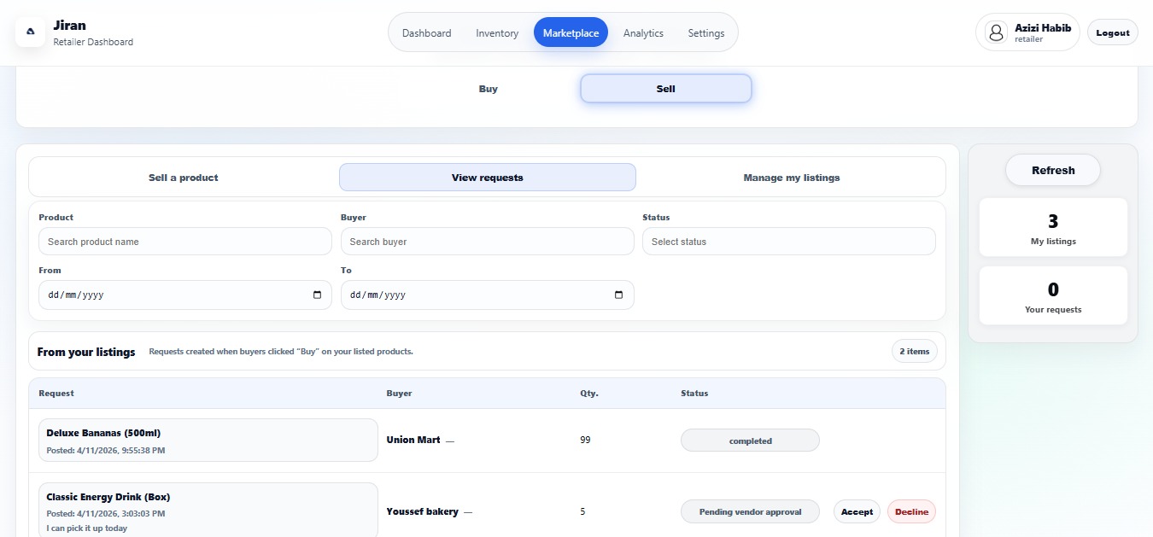Accept the Youssef bakery request
The height and width of the screenshot is (537, 1153).
click(857, 511)
